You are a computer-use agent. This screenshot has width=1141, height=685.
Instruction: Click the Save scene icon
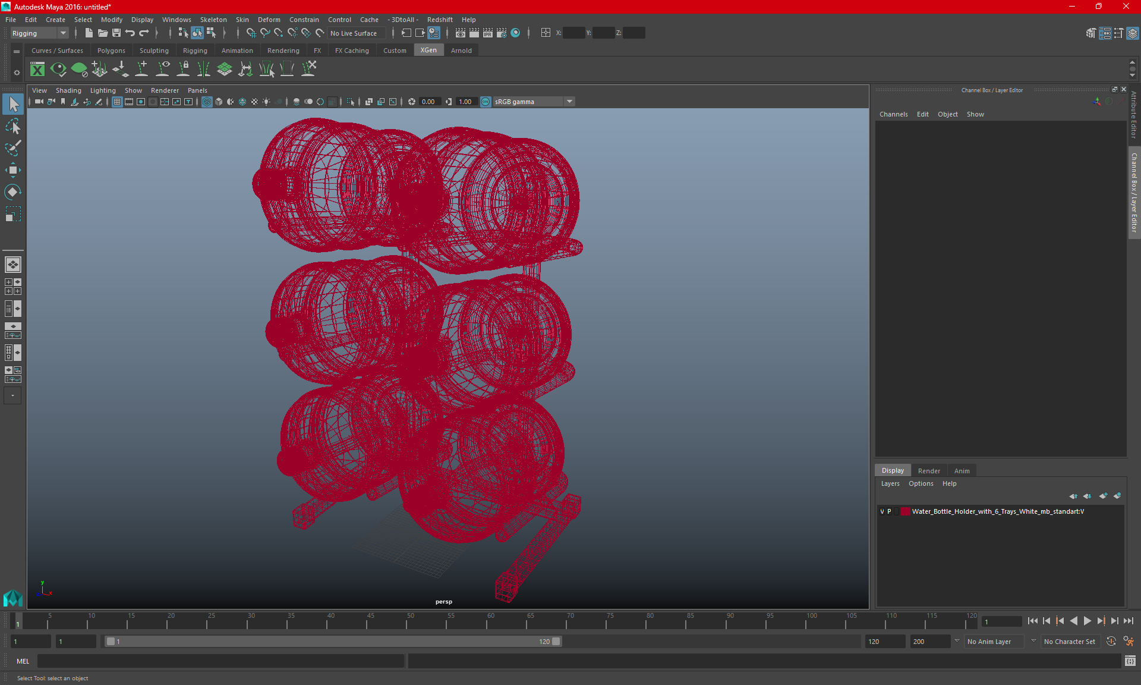(116, 33)
